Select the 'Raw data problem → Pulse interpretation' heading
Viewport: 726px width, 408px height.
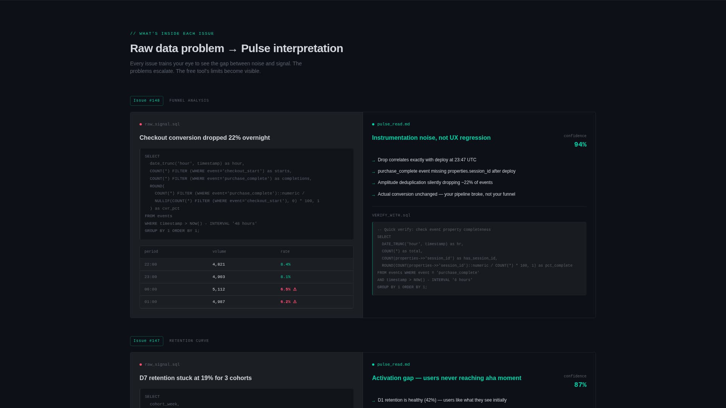point(237,48)
